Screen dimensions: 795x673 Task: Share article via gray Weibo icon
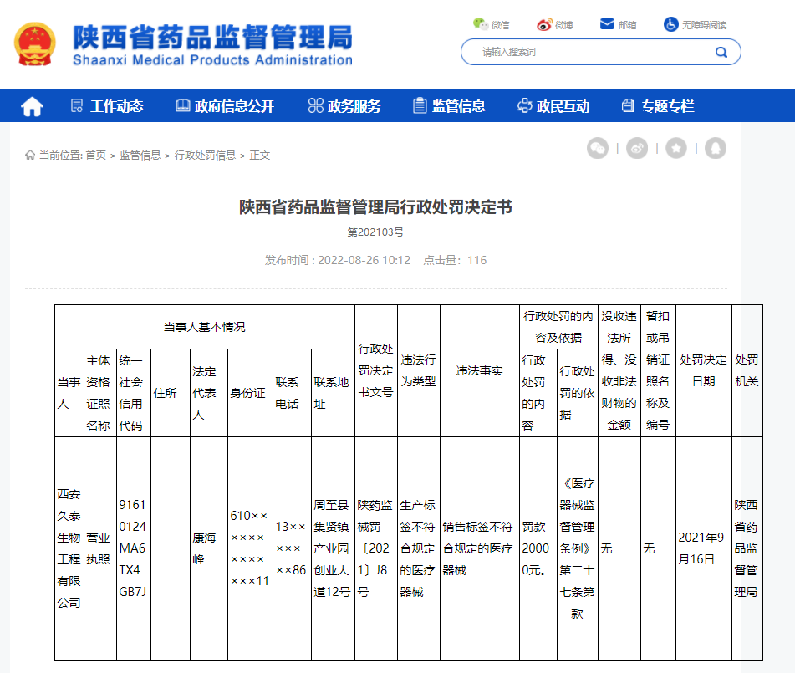click(637, 148)
